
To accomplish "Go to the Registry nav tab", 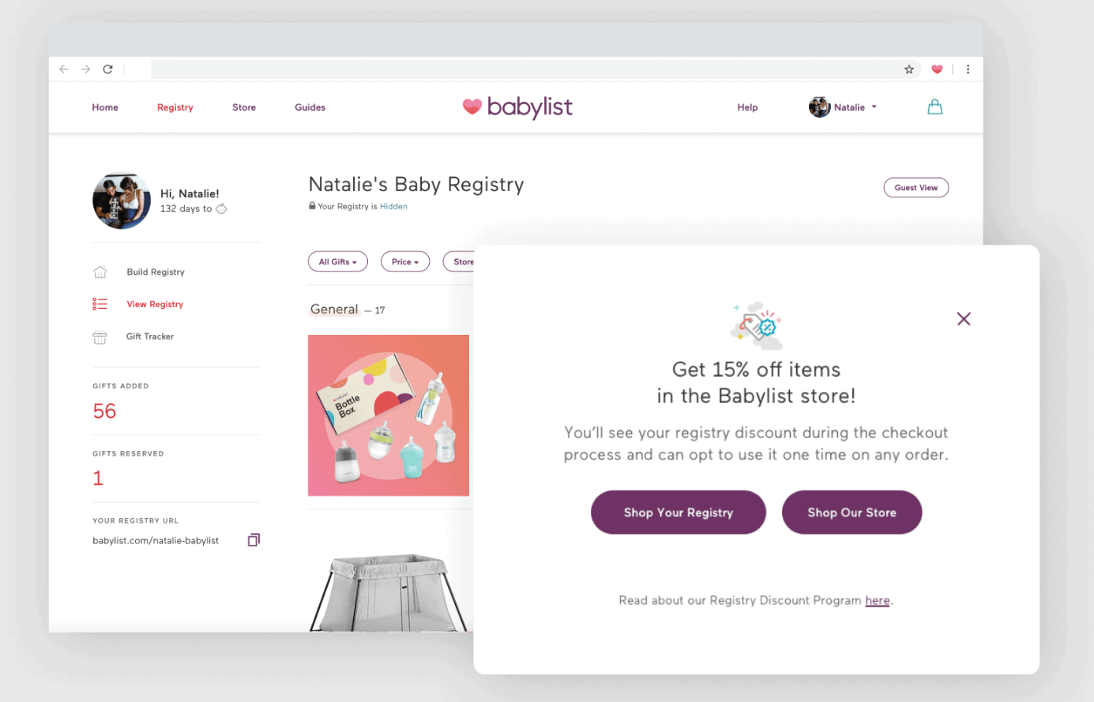I will (175, 107).
